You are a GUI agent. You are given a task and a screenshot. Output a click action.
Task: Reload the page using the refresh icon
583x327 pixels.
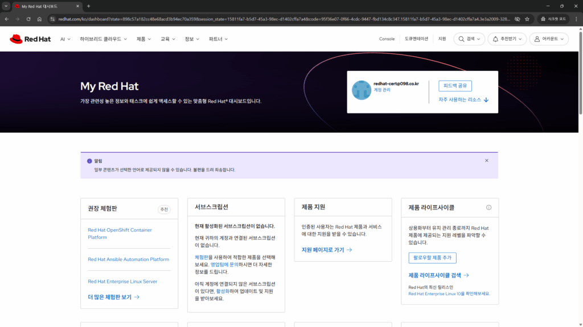click(28, 19)
